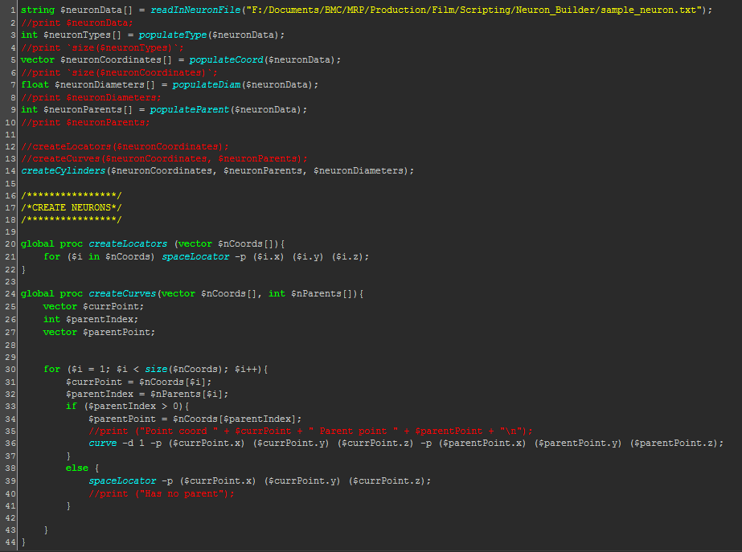The width and height of the screenshot is (742, 552).
Task: Click '$neuronParents[]' variable on line 9
Action: pos(88,110)
